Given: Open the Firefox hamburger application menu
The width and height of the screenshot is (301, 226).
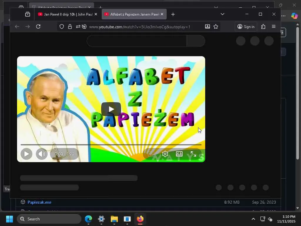Looking at the screenshot, I should tap(274, 26).
